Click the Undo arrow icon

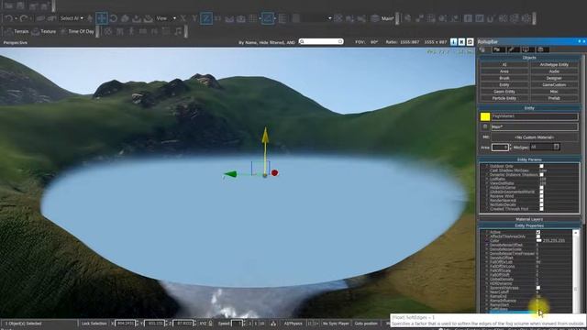(8, 18)
